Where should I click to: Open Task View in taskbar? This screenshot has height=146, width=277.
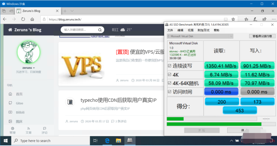[x=96, y=141]
